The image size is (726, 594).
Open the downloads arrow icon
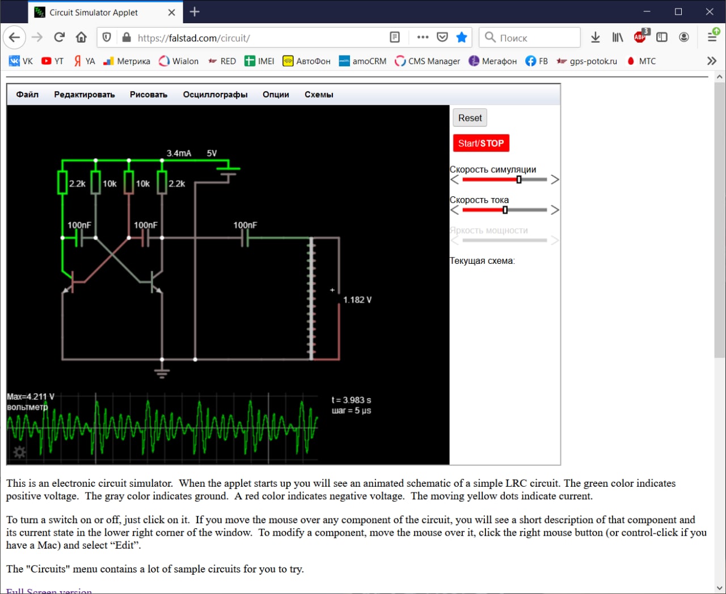tap(595, 37)
